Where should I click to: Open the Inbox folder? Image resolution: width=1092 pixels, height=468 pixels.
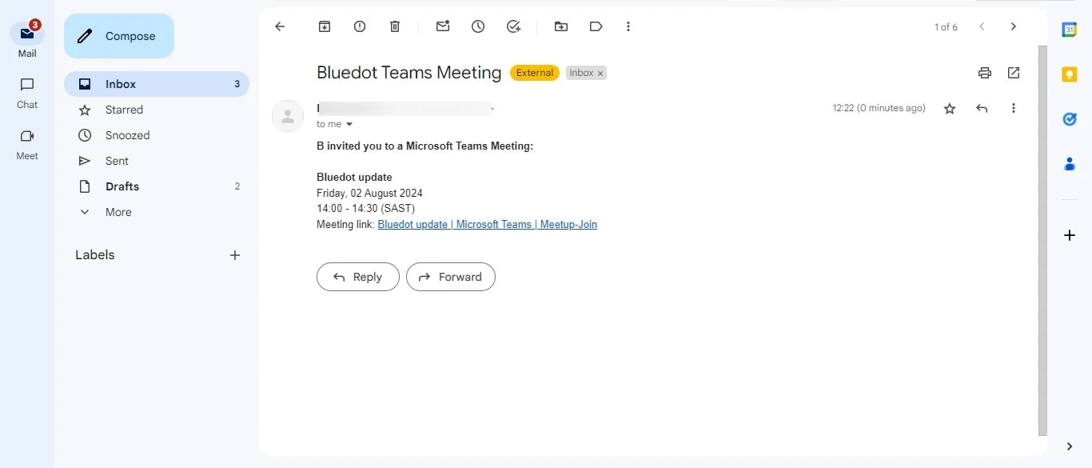coord(157,84)
